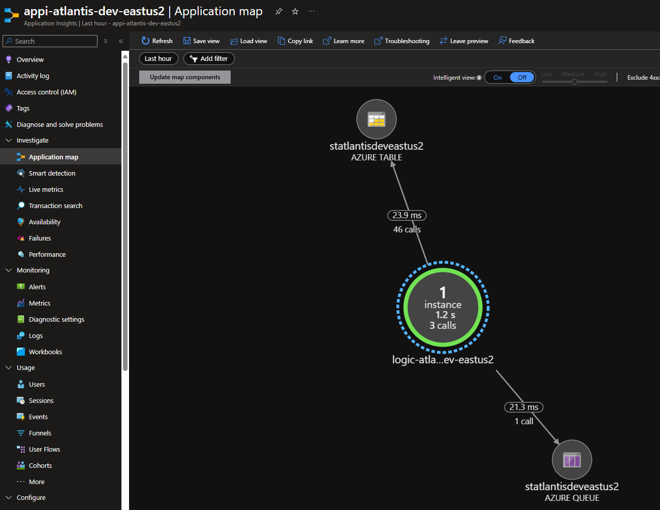Screen dimensions: 660x510
Task: Open Troubleshooting link
Action: (401, 41)
